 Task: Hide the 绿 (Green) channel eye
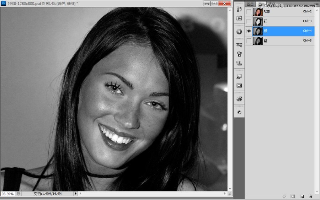[249, 31]
